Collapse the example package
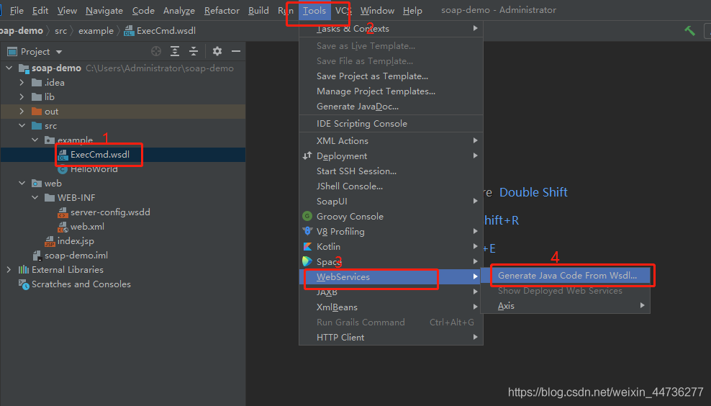711x406 pixels. 35,140
